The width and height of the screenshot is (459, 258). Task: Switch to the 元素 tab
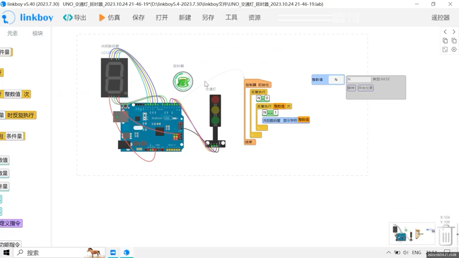12,33
